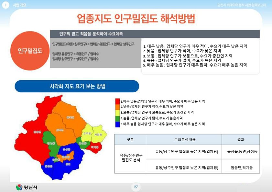This screenshot has width=272, height=192.
Task: Click the 주요분석내용 table header cell
Action: coord(184,139)
